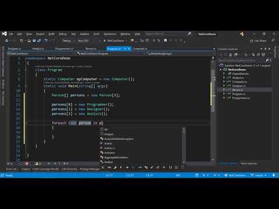The image size is (279, 209).
Task: Click the notification bell in the status bar
Action: [x=274, y=175]
